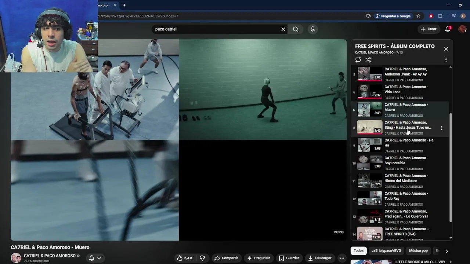Select the Música pop filter chip

(x=418, y=251)
